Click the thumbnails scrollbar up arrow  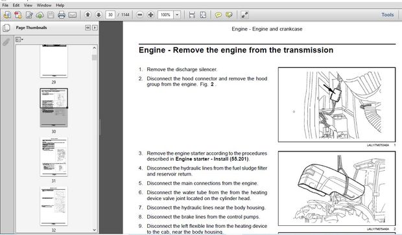pyautogui.click(x=95, y=48)
